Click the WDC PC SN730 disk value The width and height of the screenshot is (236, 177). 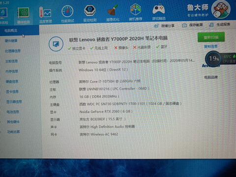[x=130, y=104]
